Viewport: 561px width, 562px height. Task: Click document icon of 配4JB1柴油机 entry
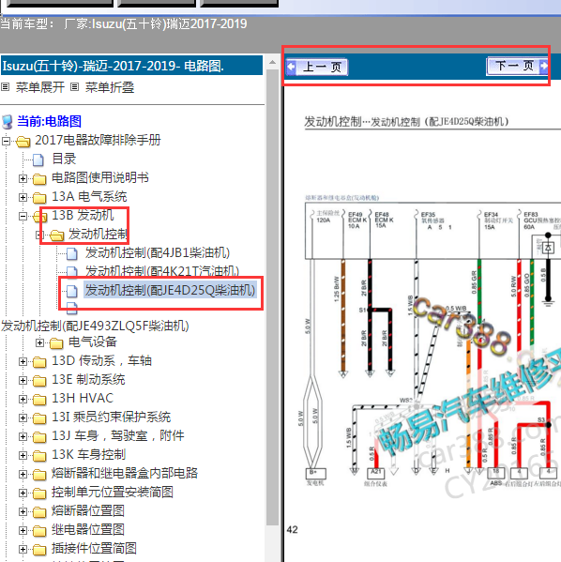point(72,253)
